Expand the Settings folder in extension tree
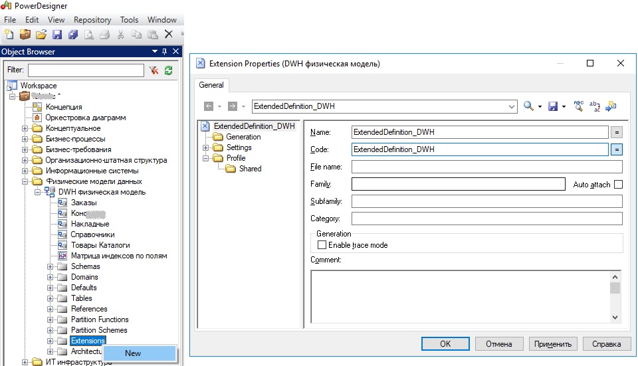638x366 pixels. (205, 147)
